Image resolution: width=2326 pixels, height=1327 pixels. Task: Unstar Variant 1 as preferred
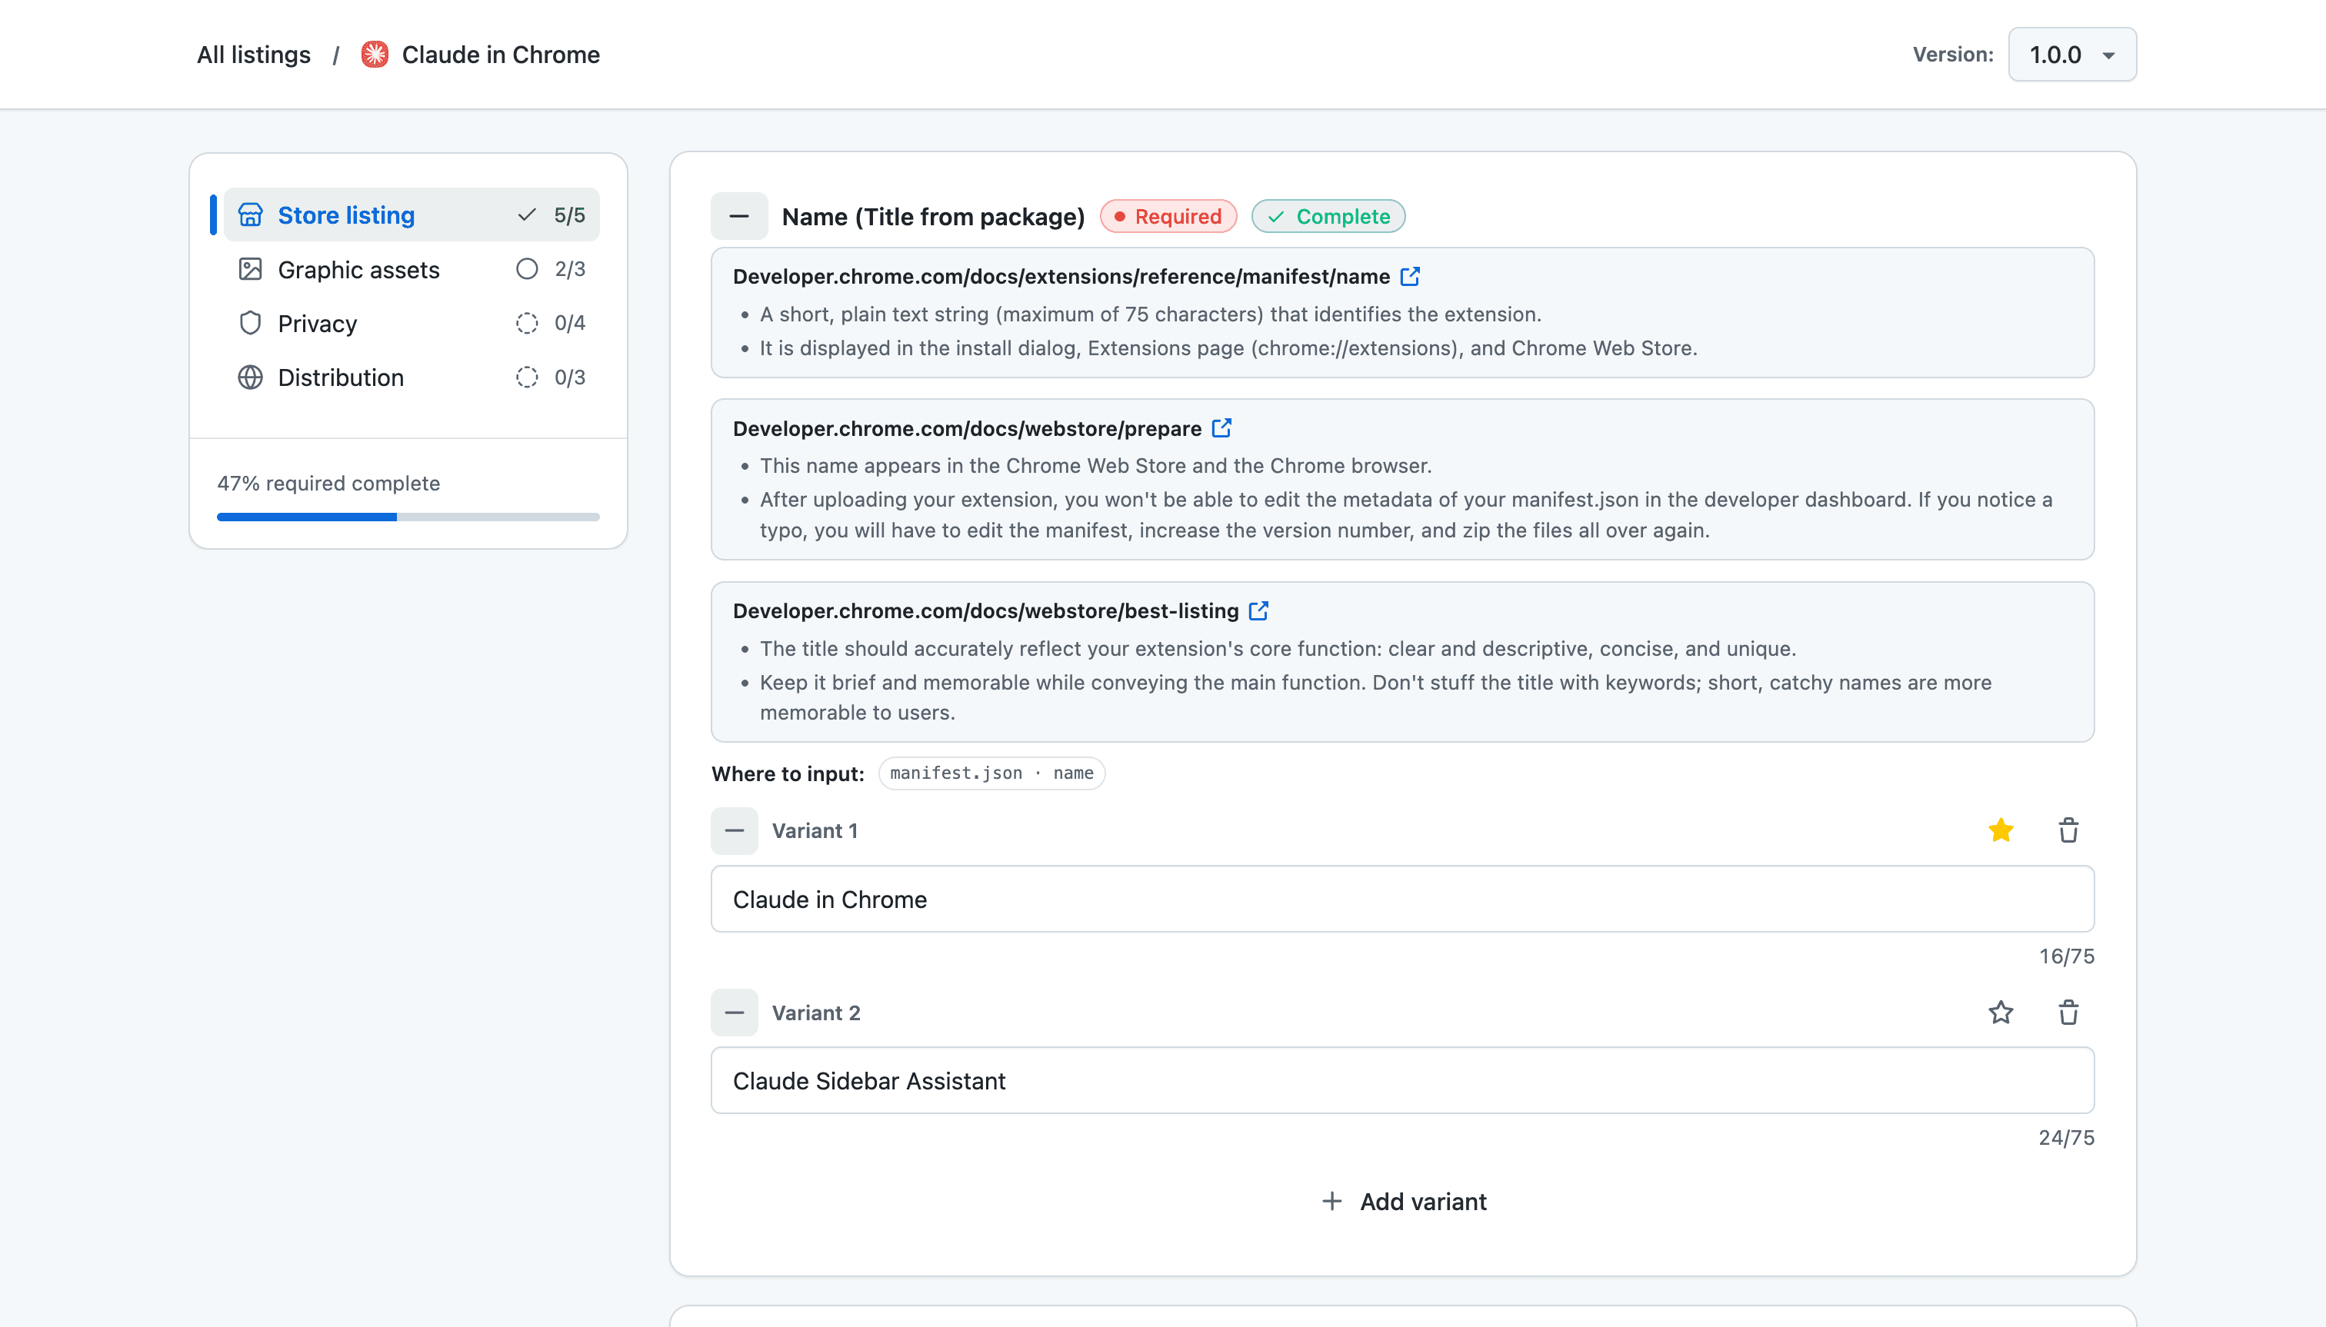pyautogui.click(x=2001, y=830)
